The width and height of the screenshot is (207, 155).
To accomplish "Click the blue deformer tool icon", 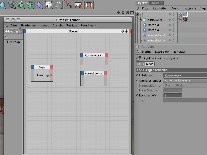I will click(x=39, y=4).
